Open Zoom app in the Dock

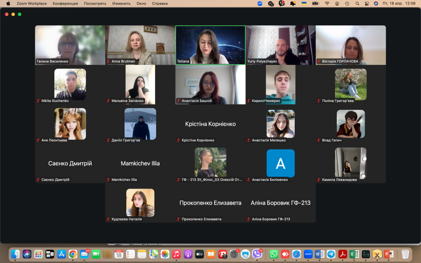coord(308,254)
